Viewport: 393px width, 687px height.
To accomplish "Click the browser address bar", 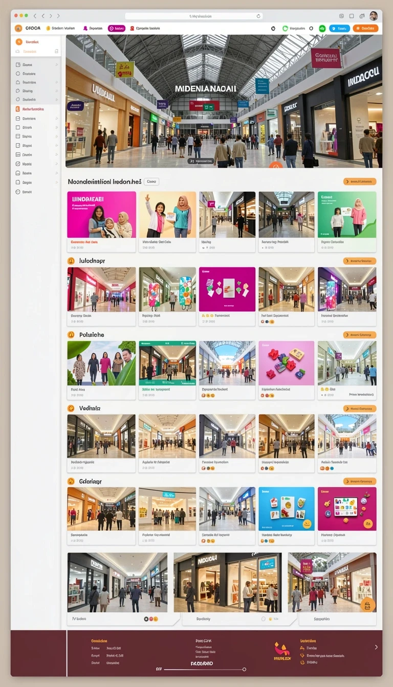I will [194, 16].
